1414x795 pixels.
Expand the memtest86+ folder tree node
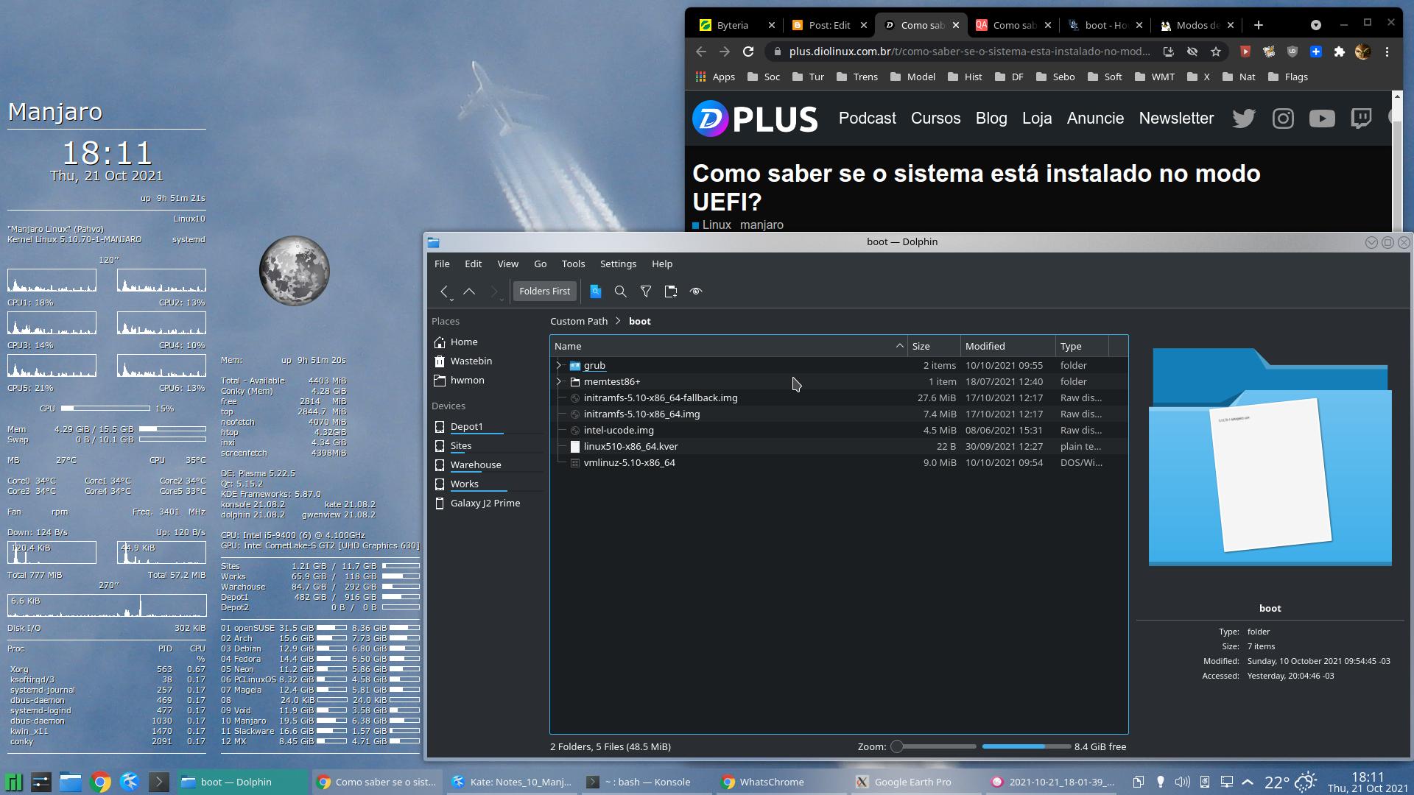tap(559, 381)
